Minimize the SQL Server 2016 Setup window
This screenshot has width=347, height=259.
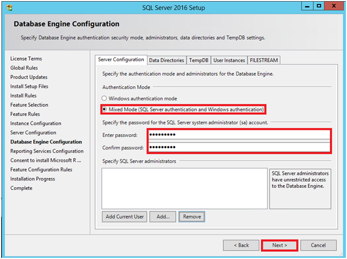304,5
